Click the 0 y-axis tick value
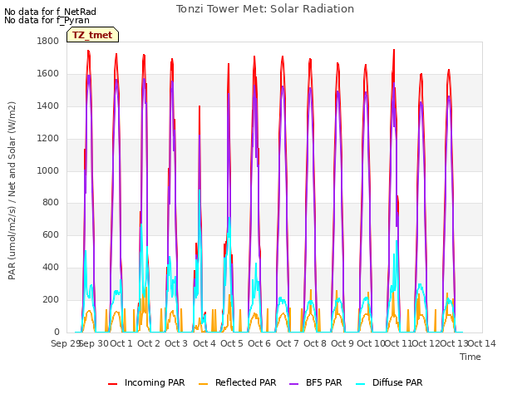Viewport: 532px width, 399px height. pyautogui.click(x=57, y=332)
